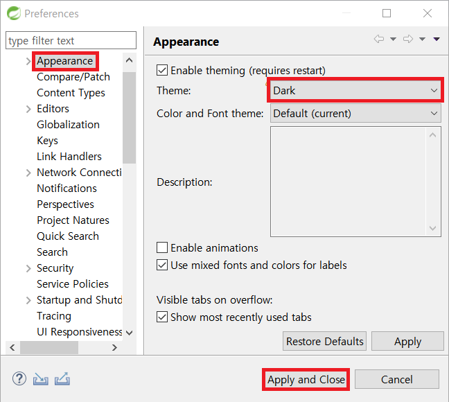The image size is (449, 402).
Task: Select Notifications in the tree
Action: 67,189
